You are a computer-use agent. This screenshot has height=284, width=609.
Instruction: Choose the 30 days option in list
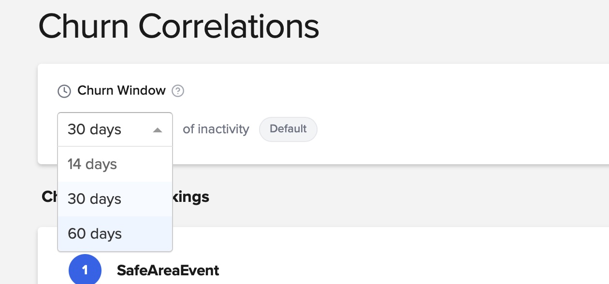115,199
